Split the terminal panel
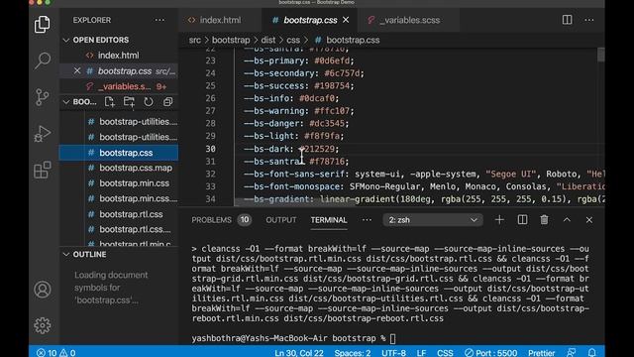 [522, 220]
